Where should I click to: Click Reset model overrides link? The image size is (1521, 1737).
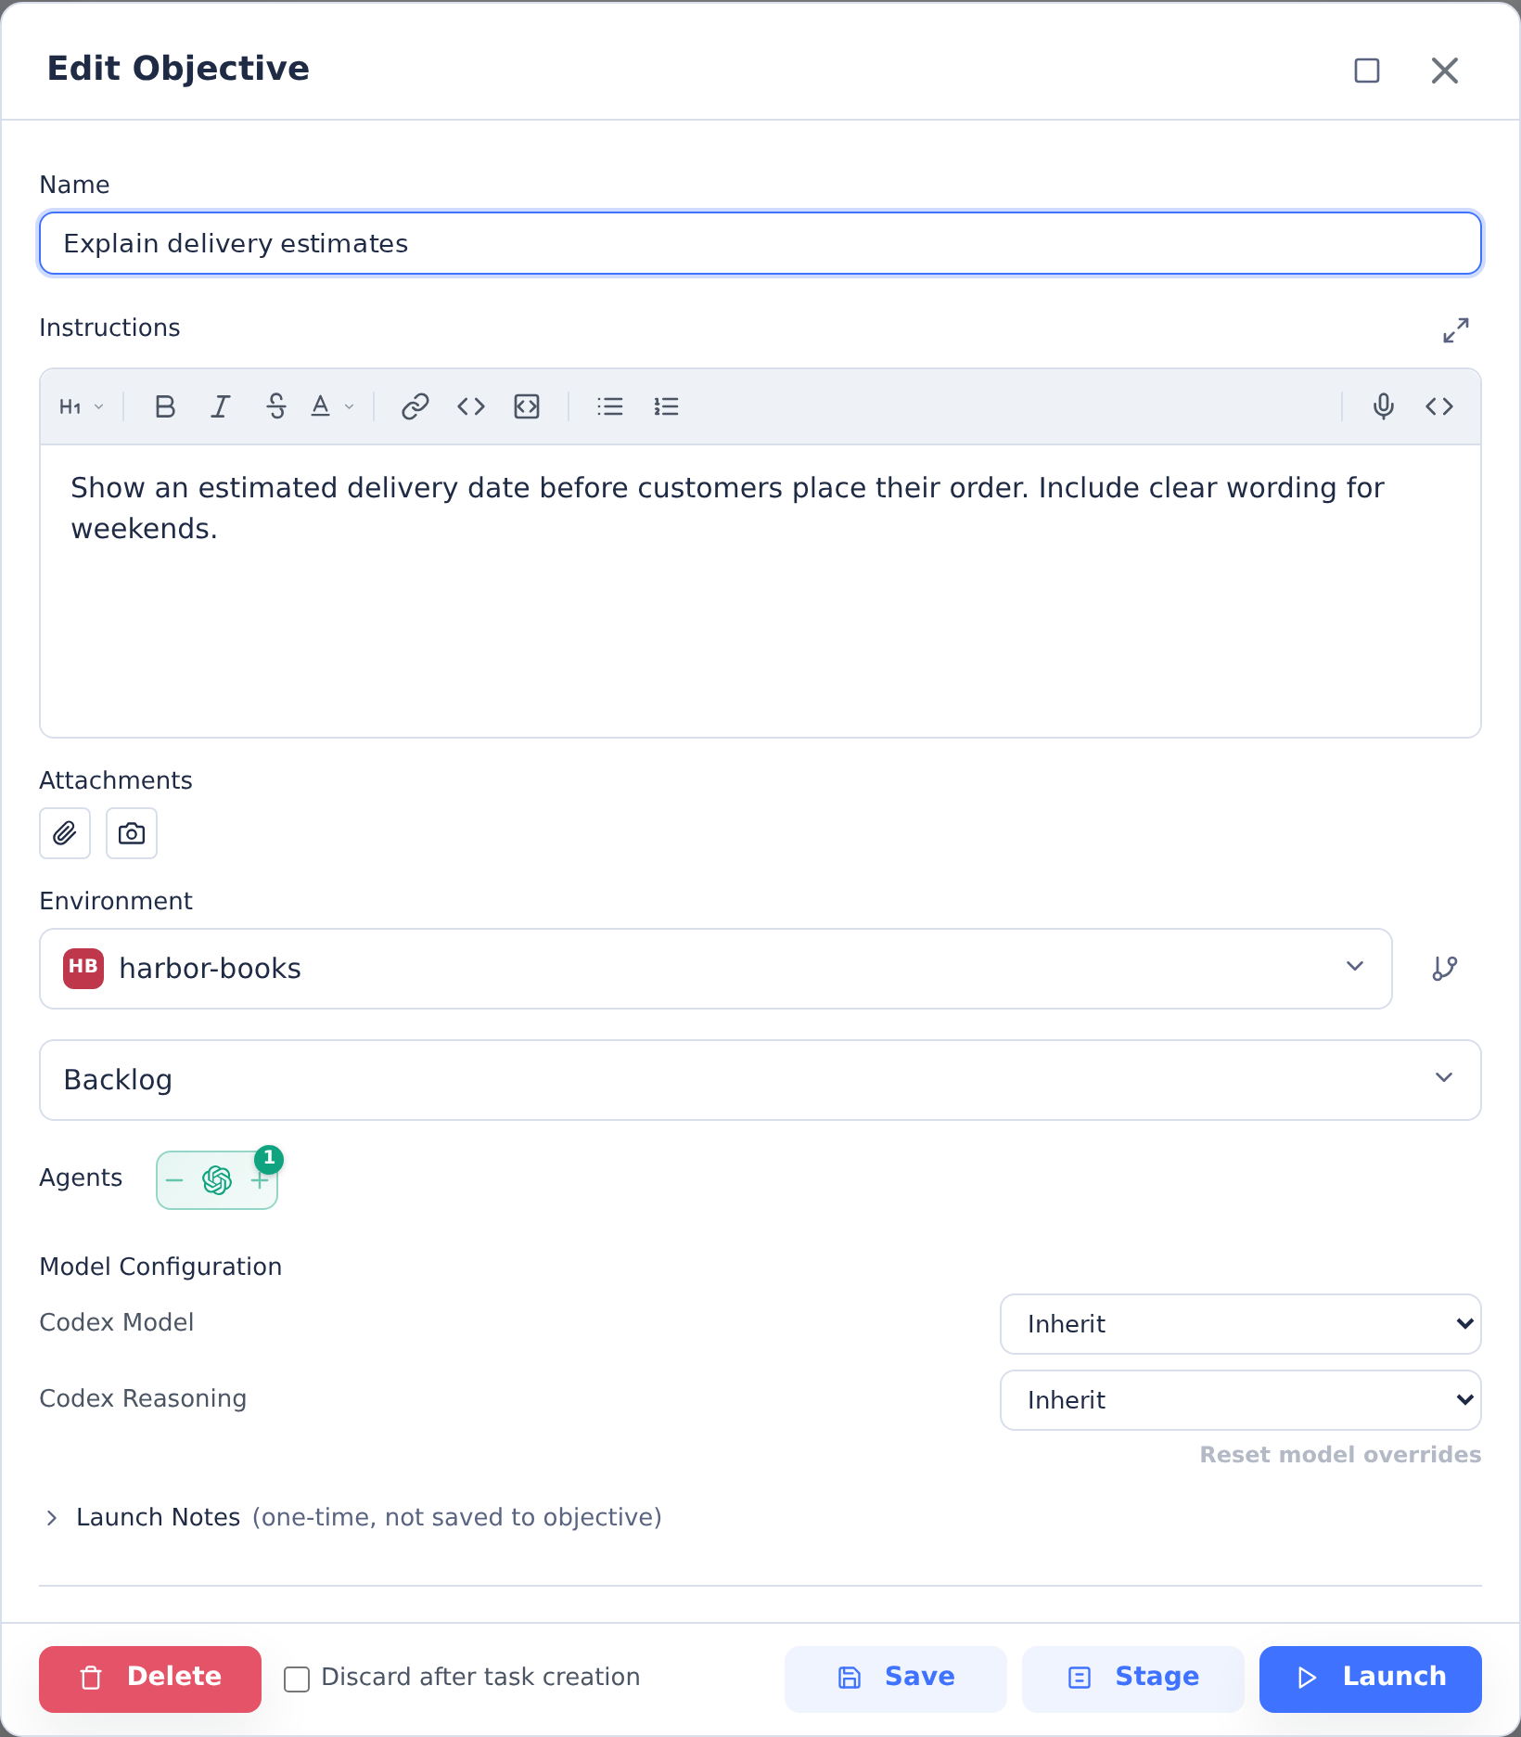click(x=1340, y=1455)
